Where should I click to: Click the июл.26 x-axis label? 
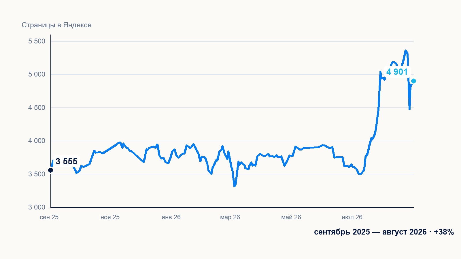pos(352,217)
